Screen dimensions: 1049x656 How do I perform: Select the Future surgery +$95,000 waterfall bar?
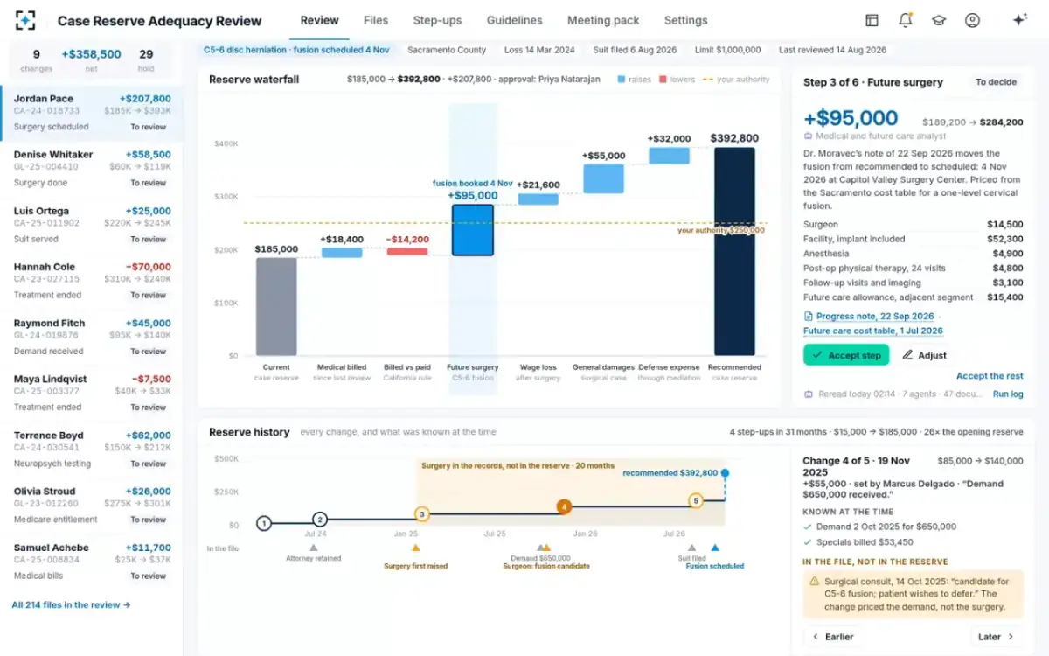pos(473,230)
